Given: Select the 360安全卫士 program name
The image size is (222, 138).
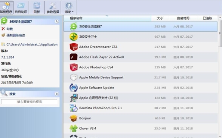Looking at the screenshot, I should (88, 37).
